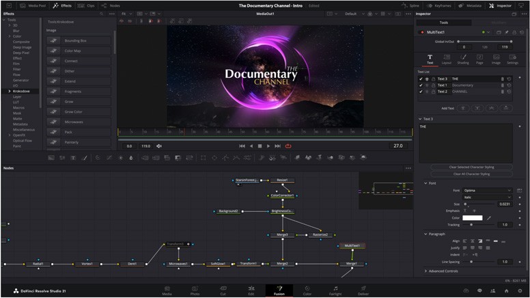Set left alignment in Paragraph Align
530x298 pixels.
pyautogui.click(x=464, y=241)
